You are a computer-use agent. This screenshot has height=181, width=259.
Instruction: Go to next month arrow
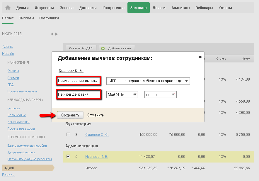(x=57, y=34)
